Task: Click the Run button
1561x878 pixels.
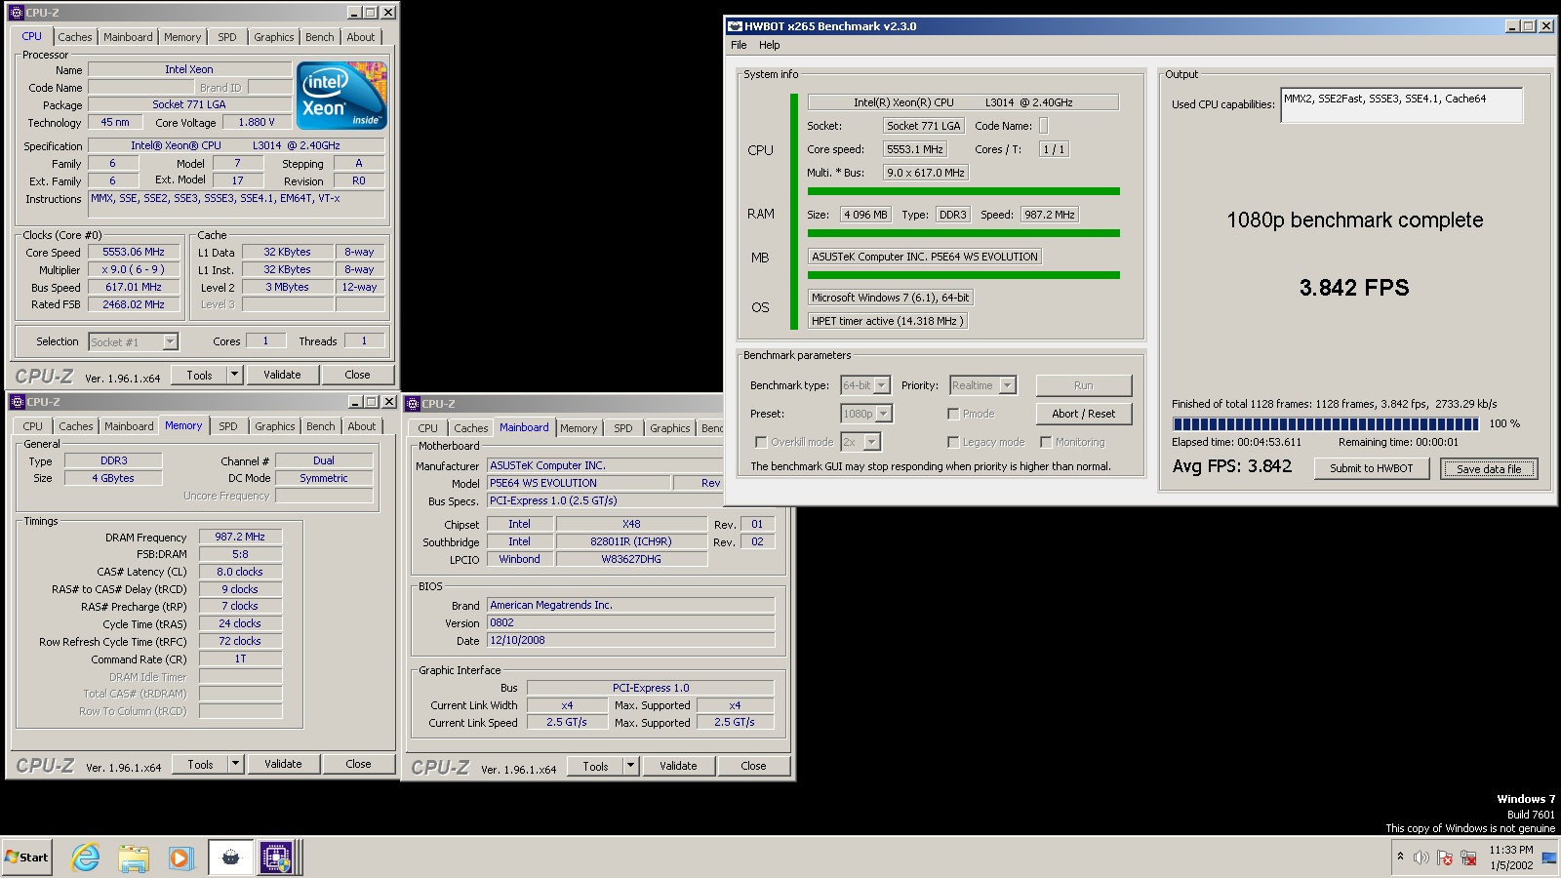Action: 1084,385
